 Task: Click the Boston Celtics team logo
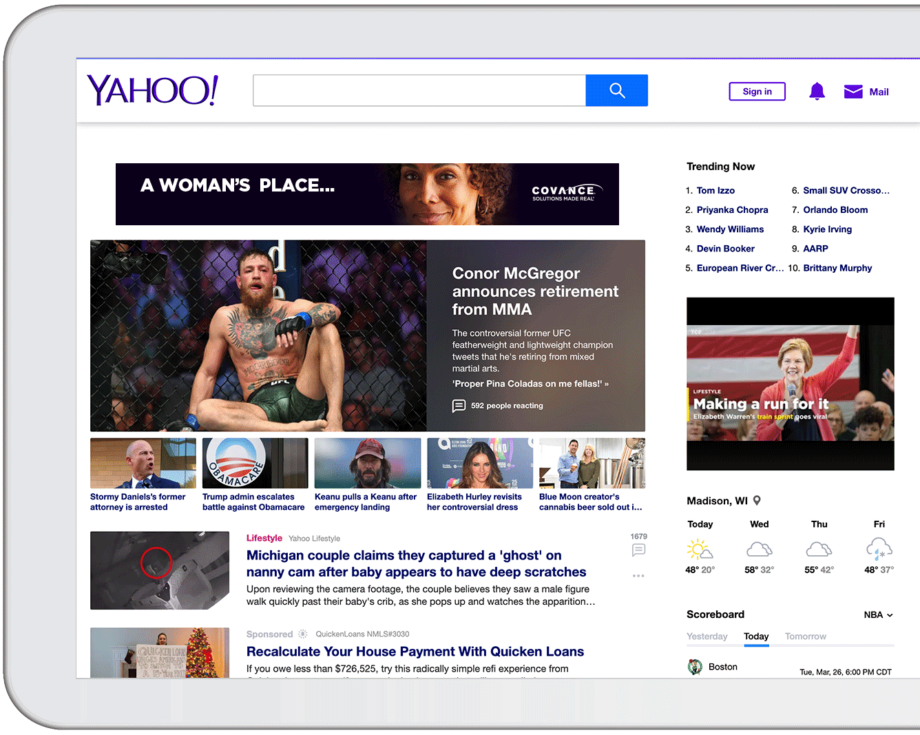tap(695, 667)
